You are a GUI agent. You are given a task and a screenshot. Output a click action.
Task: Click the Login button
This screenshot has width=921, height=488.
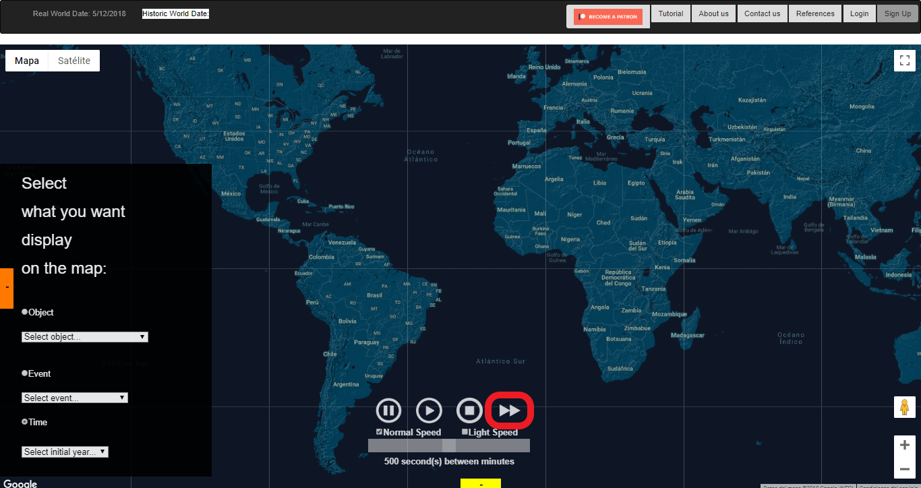click(860, 13)
